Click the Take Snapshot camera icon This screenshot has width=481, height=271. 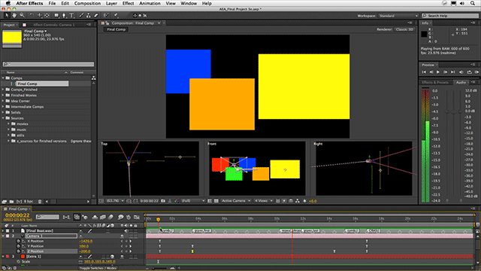pos(163,201)
